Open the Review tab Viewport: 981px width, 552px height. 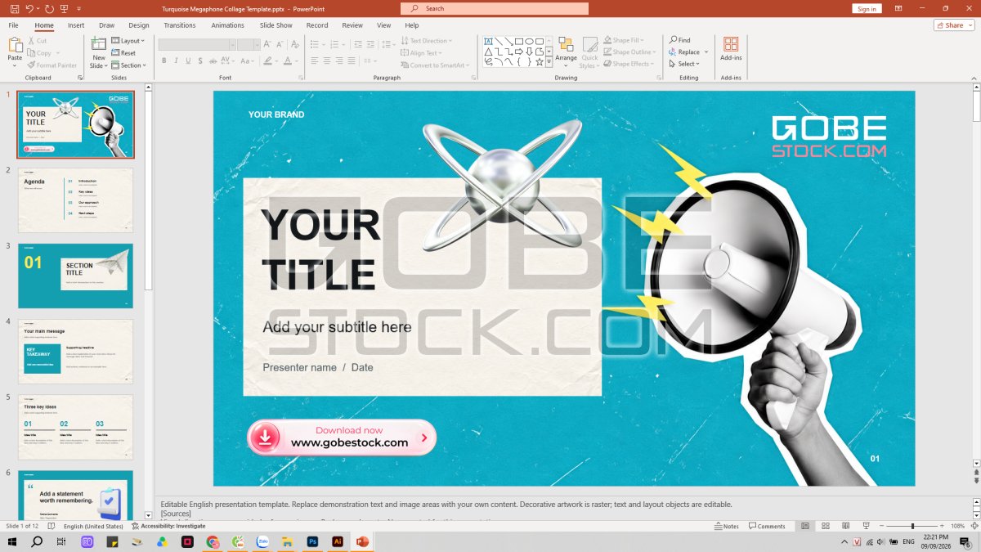(352, 25)
